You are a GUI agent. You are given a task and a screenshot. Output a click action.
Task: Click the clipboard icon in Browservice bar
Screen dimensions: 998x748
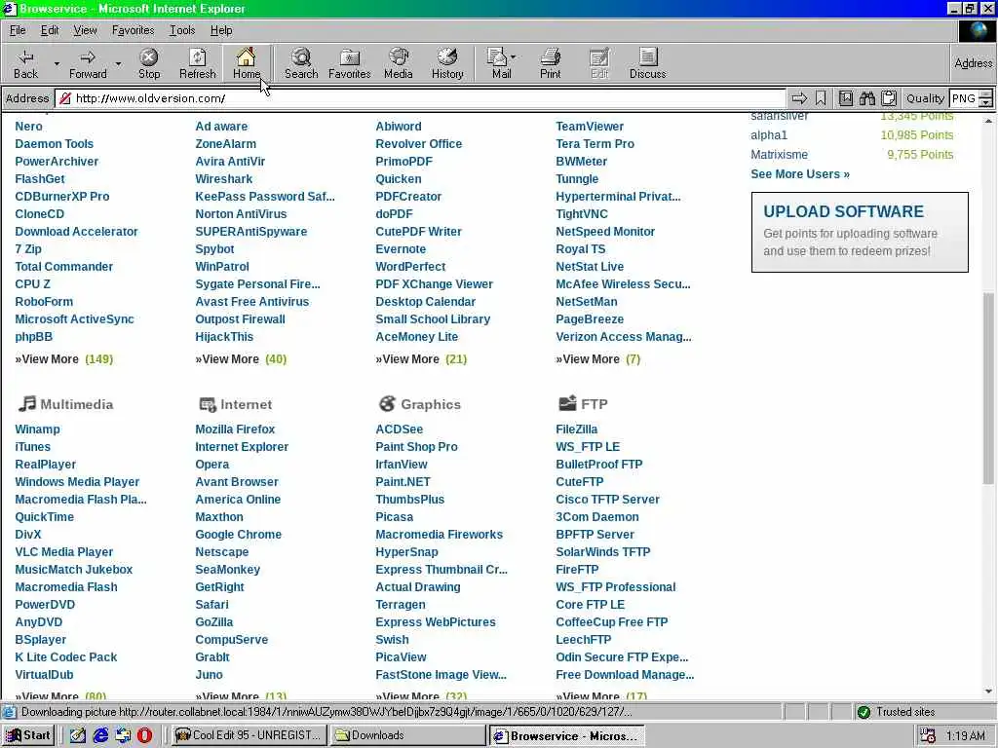[x=889, y=98]
